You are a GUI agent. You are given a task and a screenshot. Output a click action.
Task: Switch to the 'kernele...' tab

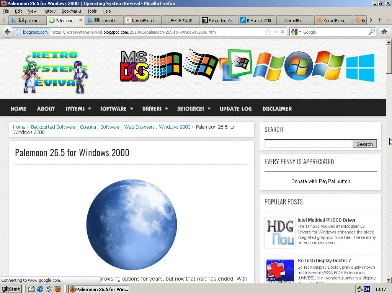pyautogui.click(x=104, y=21)
